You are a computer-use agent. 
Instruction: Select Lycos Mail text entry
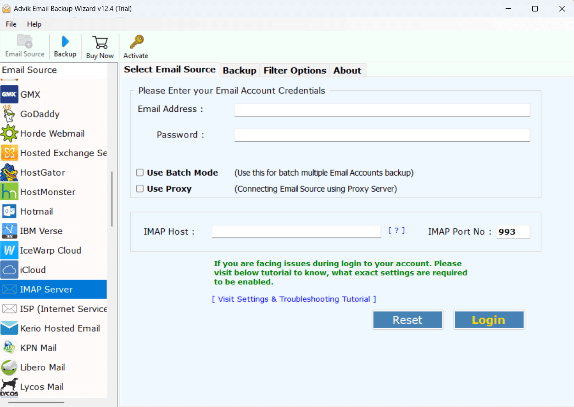tap(42, 386)
